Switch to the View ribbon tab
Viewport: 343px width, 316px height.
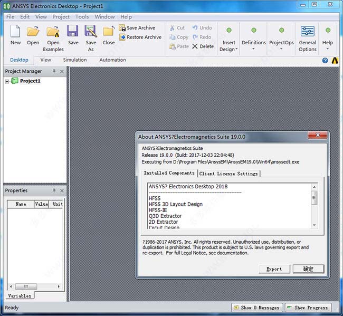tap(45, 60)
